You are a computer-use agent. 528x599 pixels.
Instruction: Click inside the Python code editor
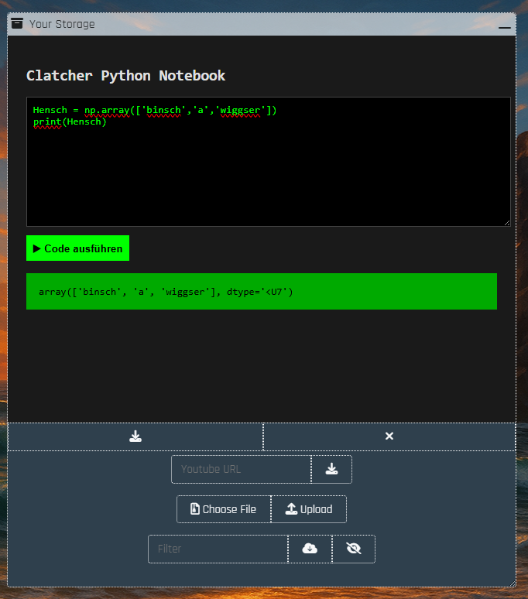pos(268,162)
